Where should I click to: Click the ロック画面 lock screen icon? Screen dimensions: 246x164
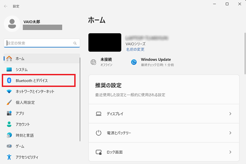pyautogui.click(x=98, y=152)
